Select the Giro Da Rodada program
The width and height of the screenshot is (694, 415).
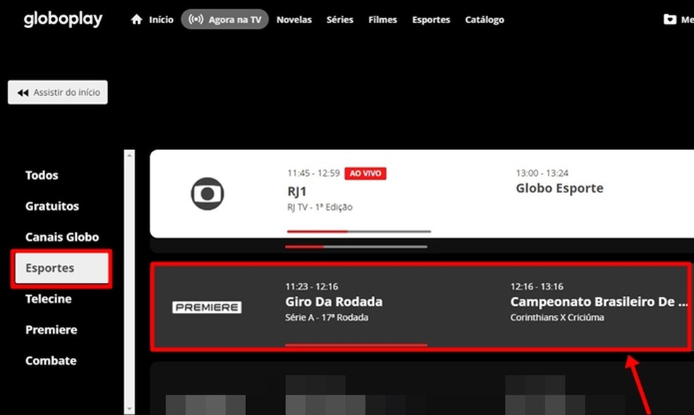[333, 302]
